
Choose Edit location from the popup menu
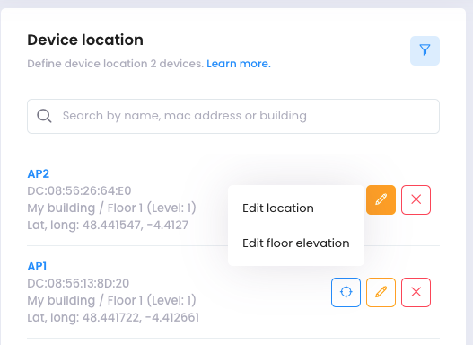[x=278, y=208]
